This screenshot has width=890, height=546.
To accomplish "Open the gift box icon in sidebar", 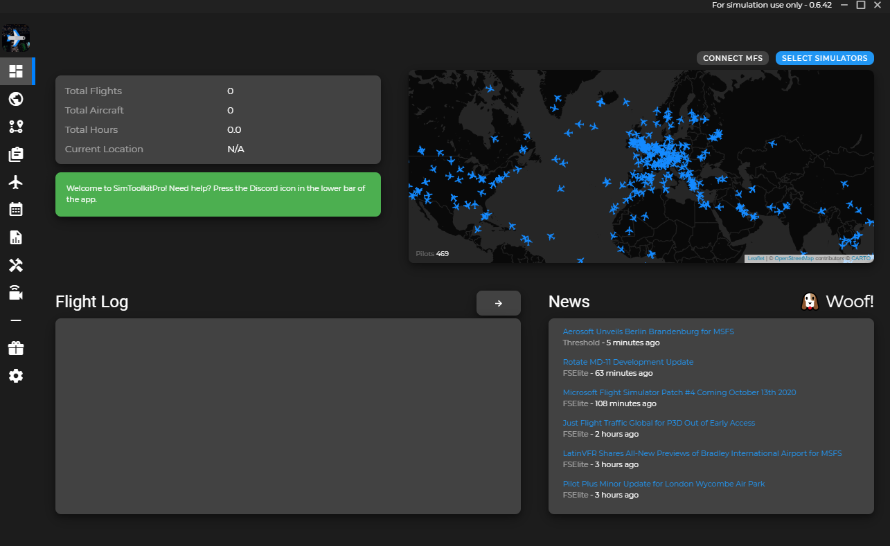I will pos(16,348).
